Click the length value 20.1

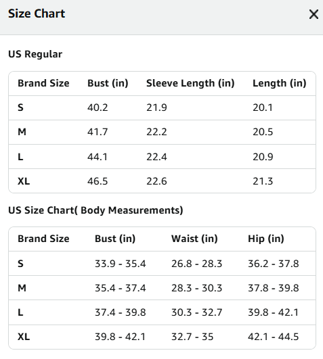[x=263, y=107]
